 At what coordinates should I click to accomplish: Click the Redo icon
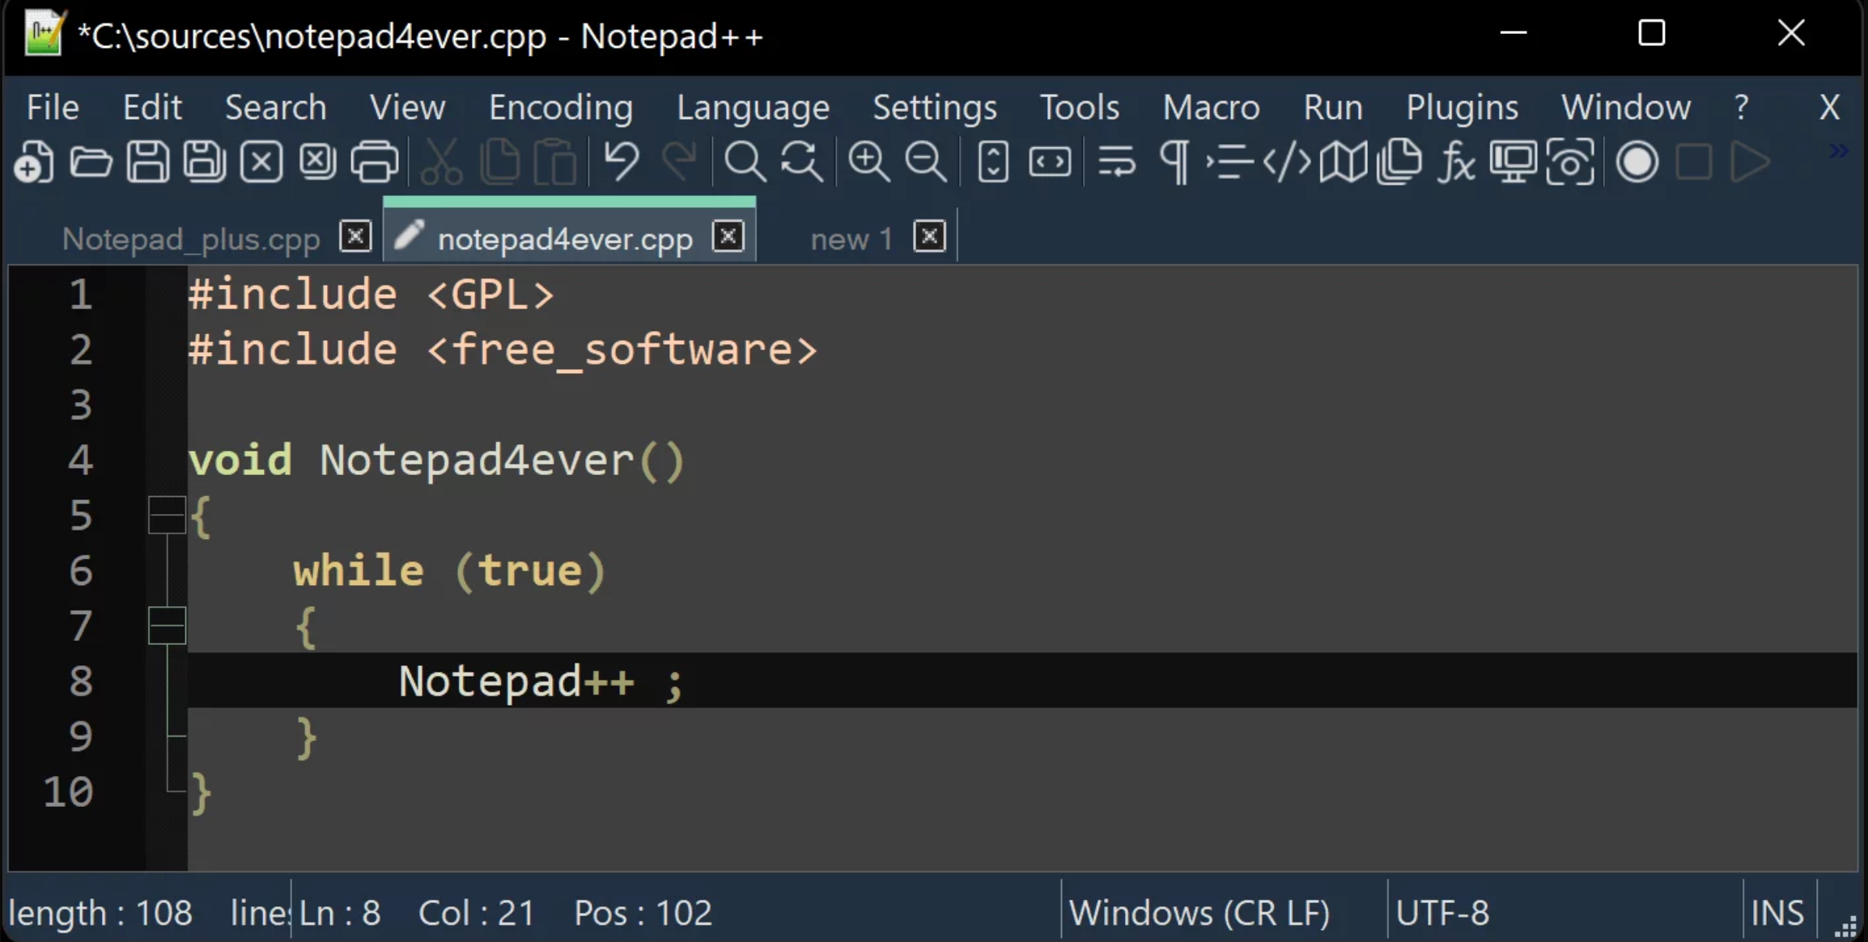pyautogui.click(x=679, y=162)
